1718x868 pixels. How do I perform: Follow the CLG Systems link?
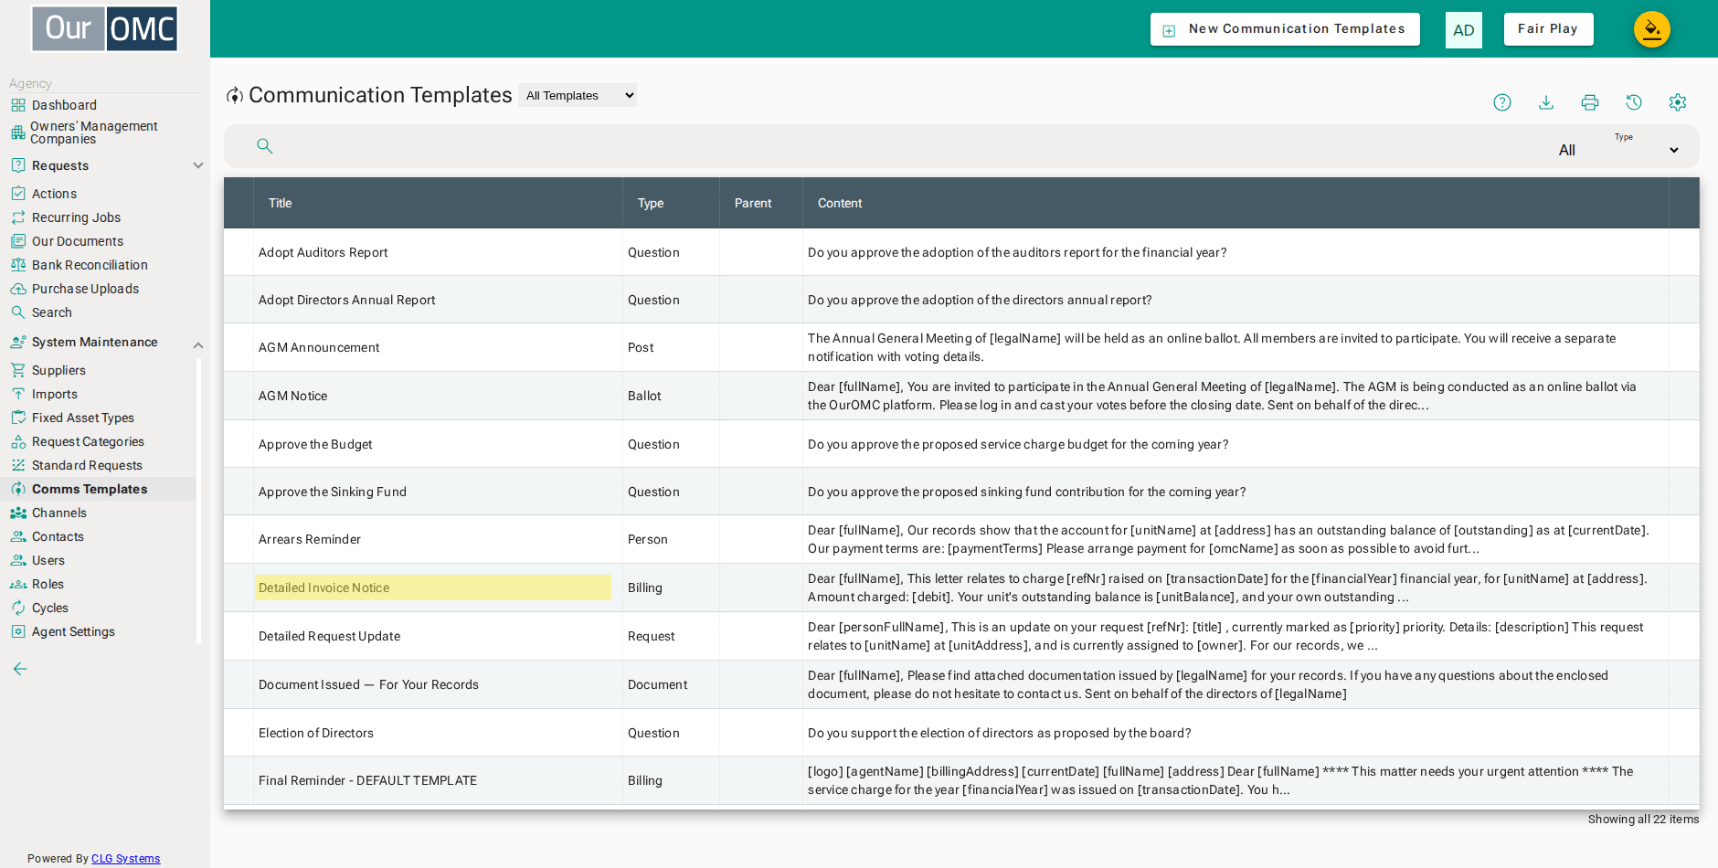[x=125, y=859]
